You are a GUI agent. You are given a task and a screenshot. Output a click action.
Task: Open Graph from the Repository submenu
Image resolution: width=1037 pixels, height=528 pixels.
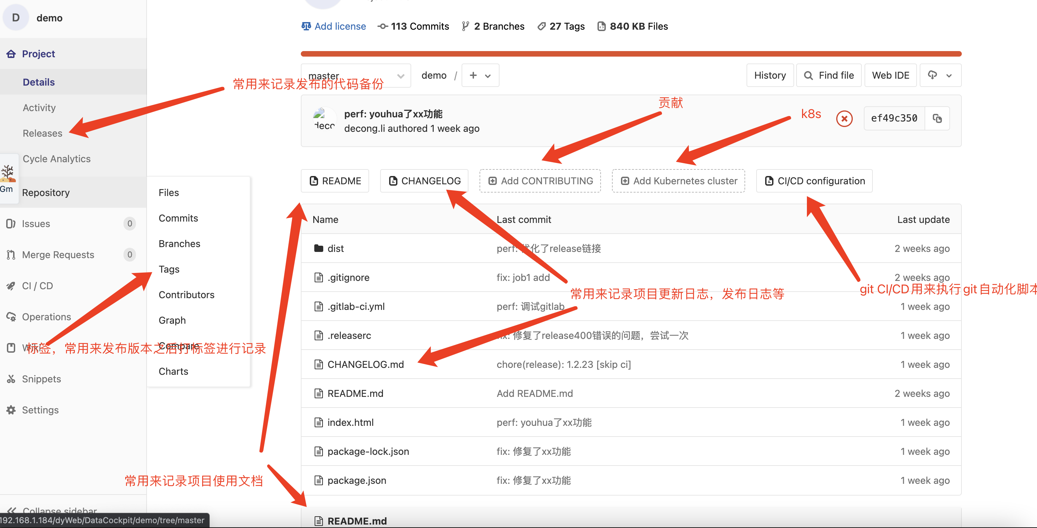172,320
